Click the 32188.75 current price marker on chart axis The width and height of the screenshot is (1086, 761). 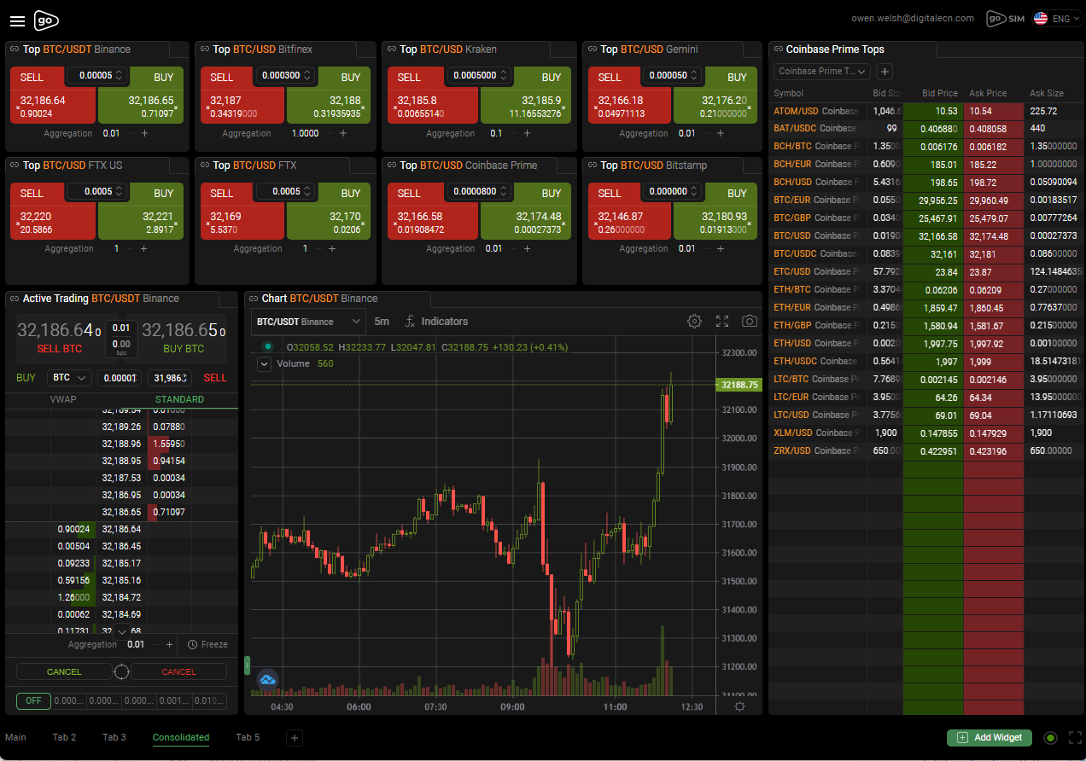point(739,385)
